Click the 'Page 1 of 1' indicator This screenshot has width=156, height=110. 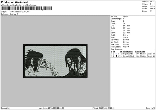tap(151, 108)
